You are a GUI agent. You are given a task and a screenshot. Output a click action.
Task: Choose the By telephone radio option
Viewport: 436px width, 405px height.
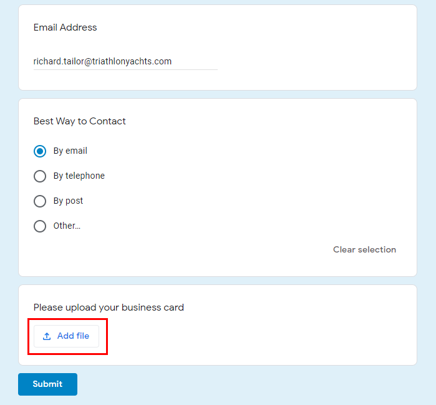40,176
